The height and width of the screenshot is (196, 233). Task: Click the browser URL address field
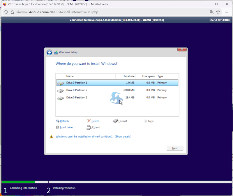pyautogui.click(x=111, y=12)
